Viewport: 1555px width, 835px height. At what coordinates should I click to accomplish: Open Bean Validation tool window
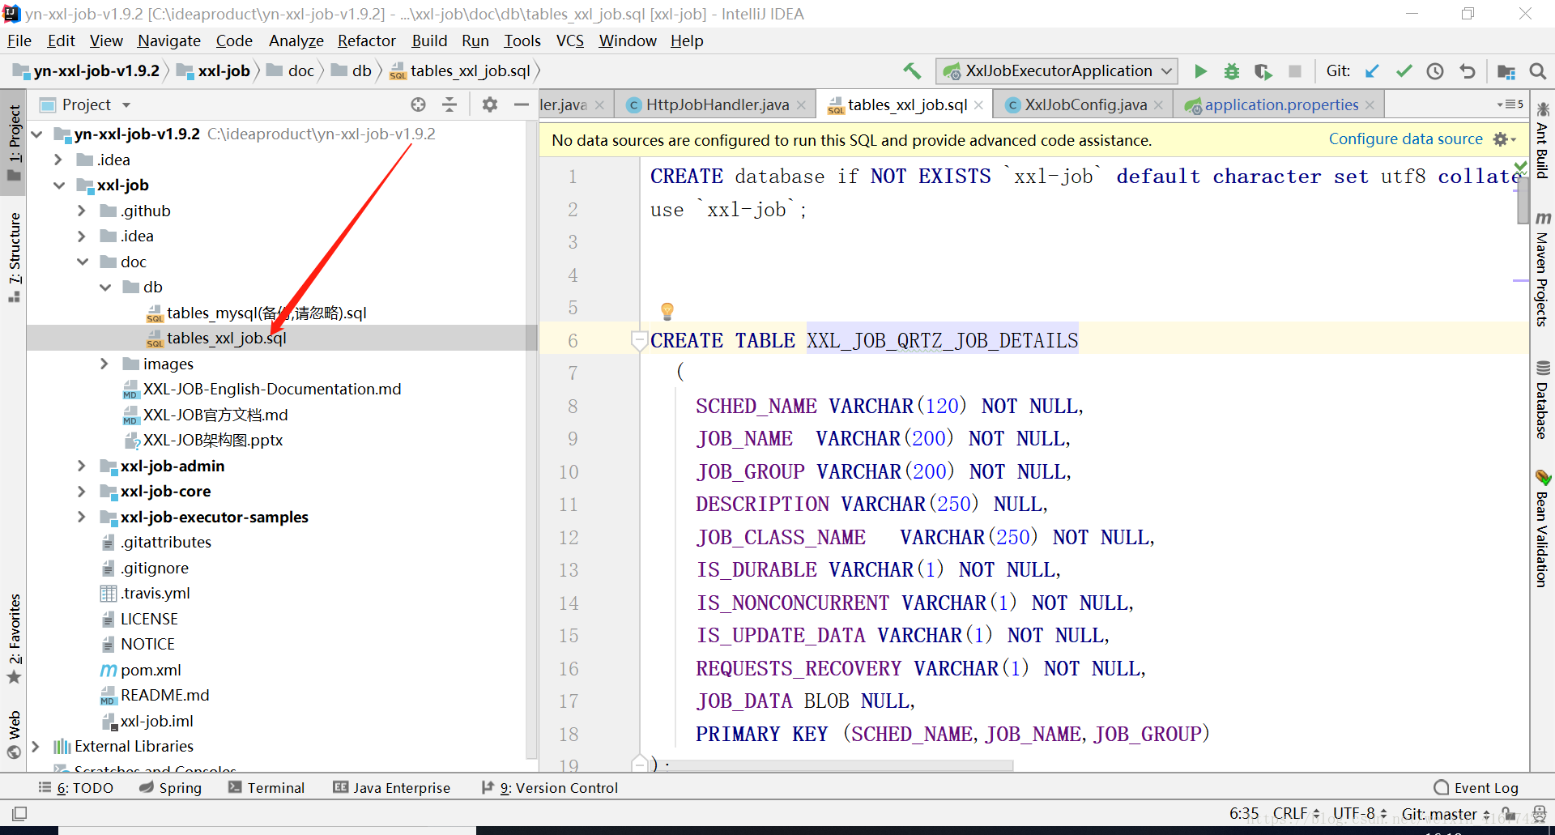(x=1542, y=528)
